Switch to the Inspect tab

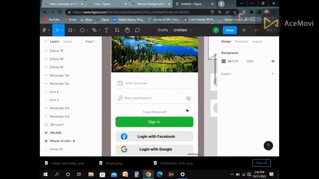(257, 41)
